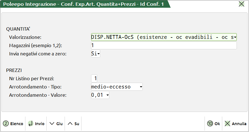
Task: Click the PREZZI section heading
Action: (14, 70)
